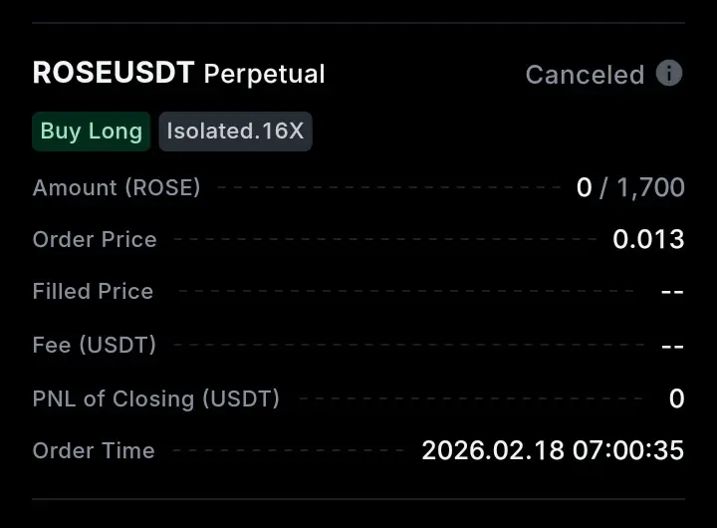Open the ROSEUSDT Perpetual title
Screen dimensions: 717x528
click(179, 73)
